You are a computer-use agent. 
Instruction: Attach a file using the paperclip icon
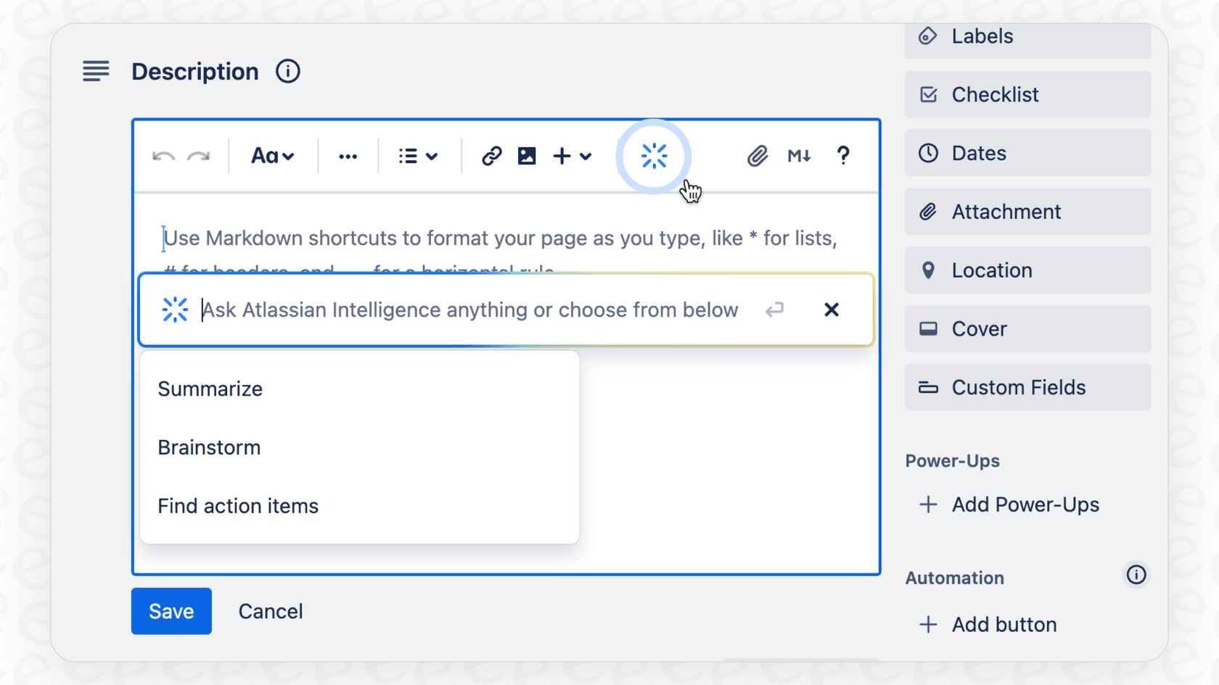[x=758, y=155]
